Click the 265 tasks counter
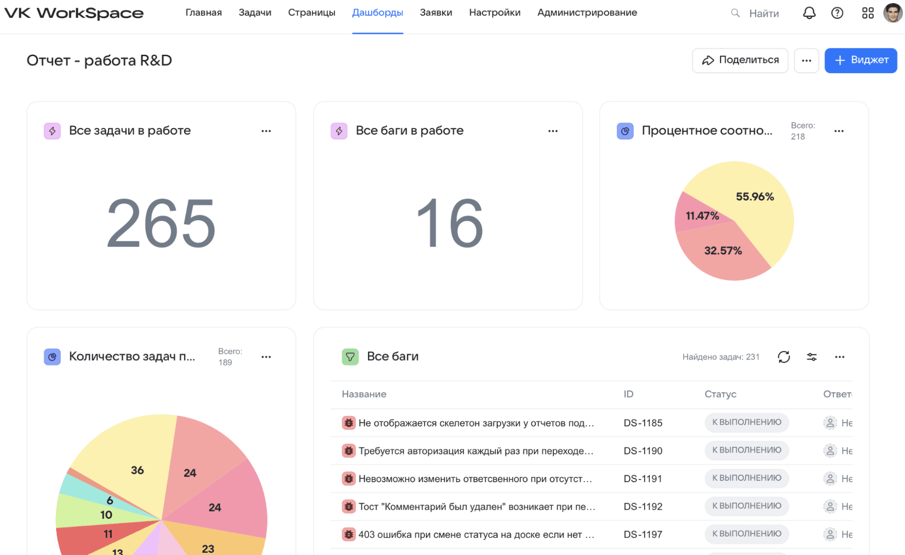Viewport: 905px width, 555px height. tap(161, 223)
